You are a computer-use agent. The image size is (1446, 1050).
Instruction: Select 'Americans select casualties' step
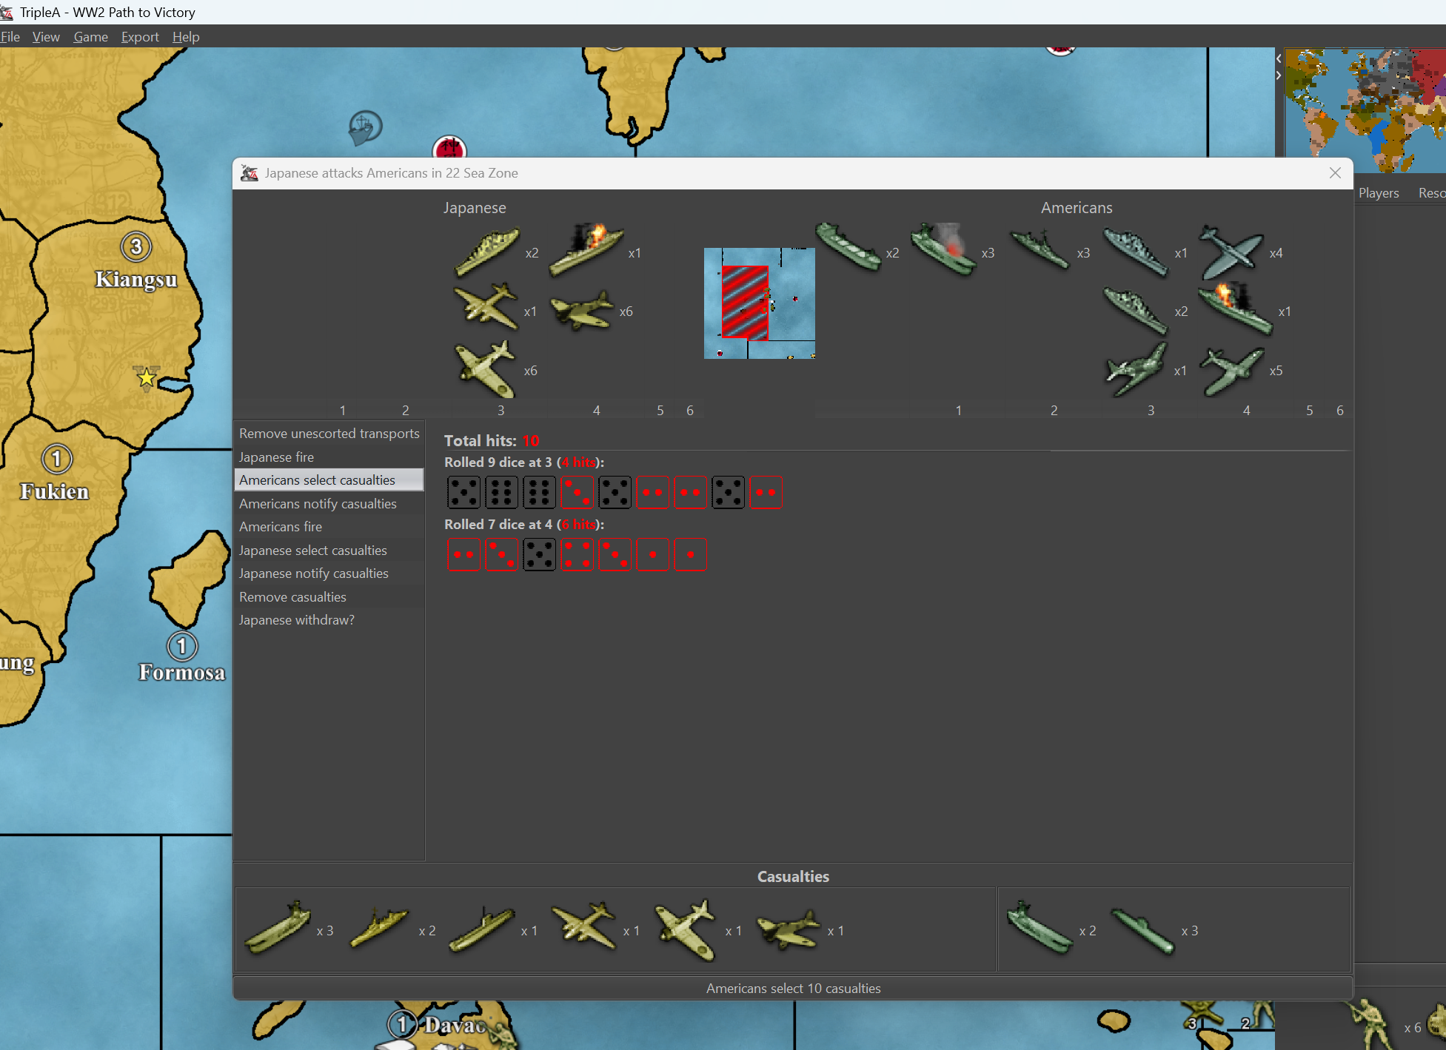point(329,480)
